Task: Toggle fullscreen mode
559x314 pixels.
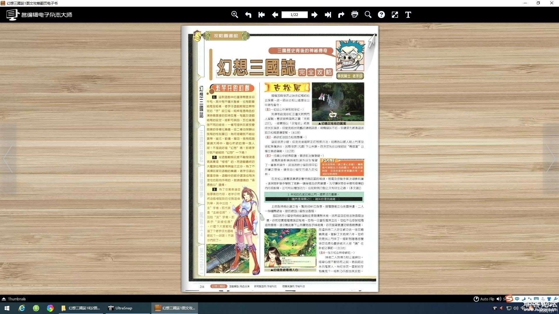Action: click(x=395, y=15)
